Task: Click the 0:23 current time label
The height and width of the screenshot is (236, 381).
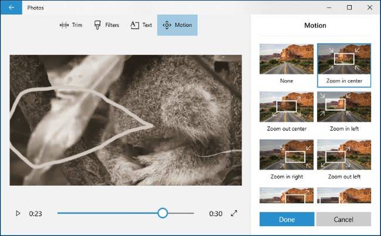Action: (x=35, y=214)
